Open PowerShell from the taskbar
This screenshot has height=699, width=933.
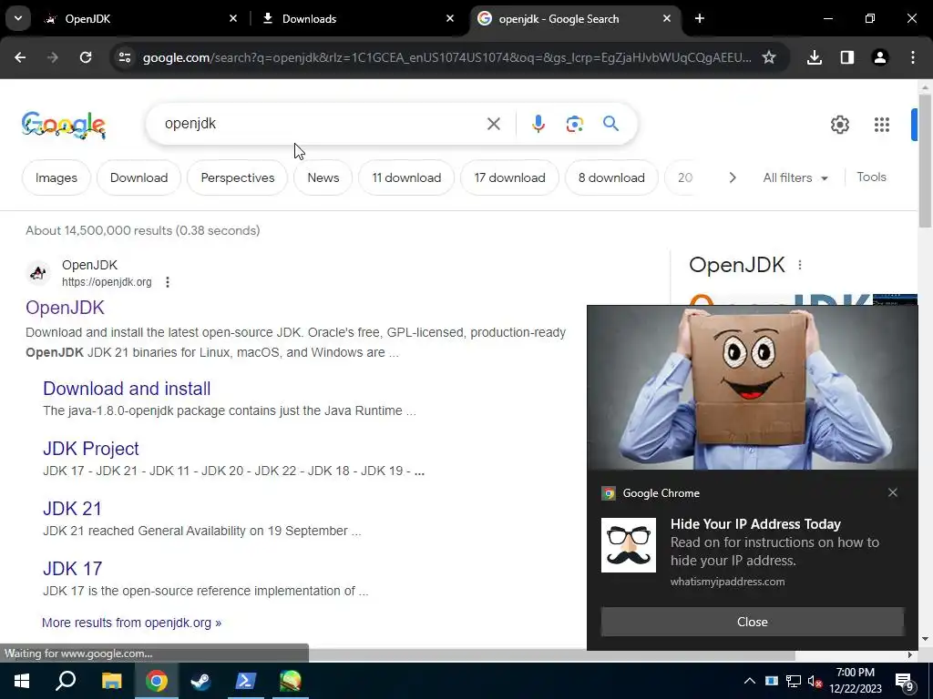(246, 681)
